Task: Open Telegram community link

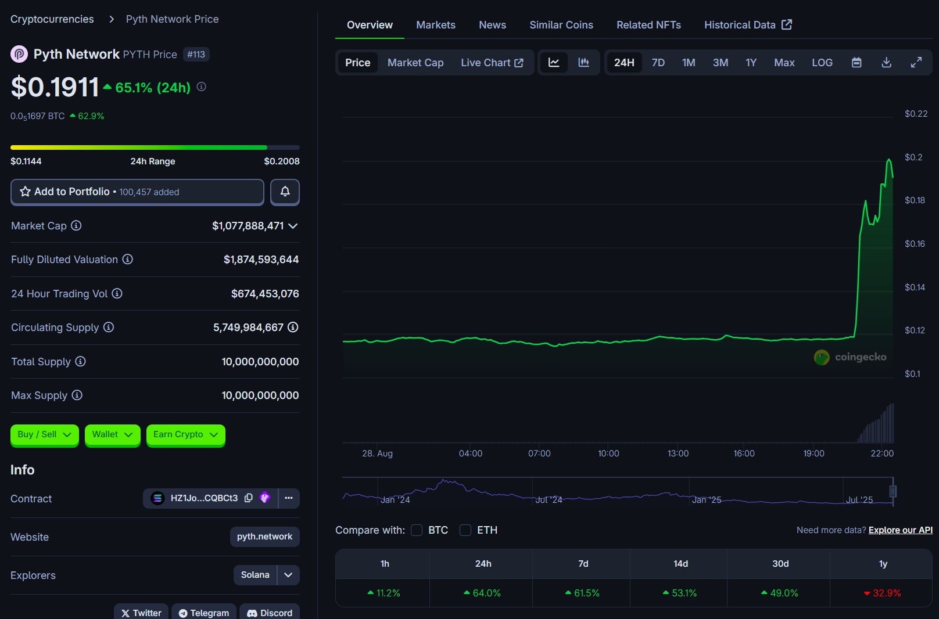Action: click(x=204, y=613)
